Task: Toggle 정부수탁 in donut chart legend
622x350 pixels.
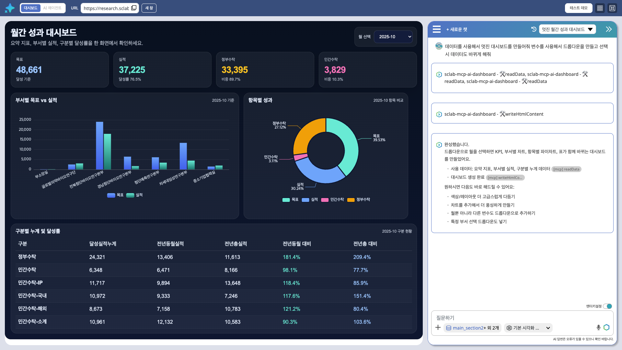Action: [359, 200]
